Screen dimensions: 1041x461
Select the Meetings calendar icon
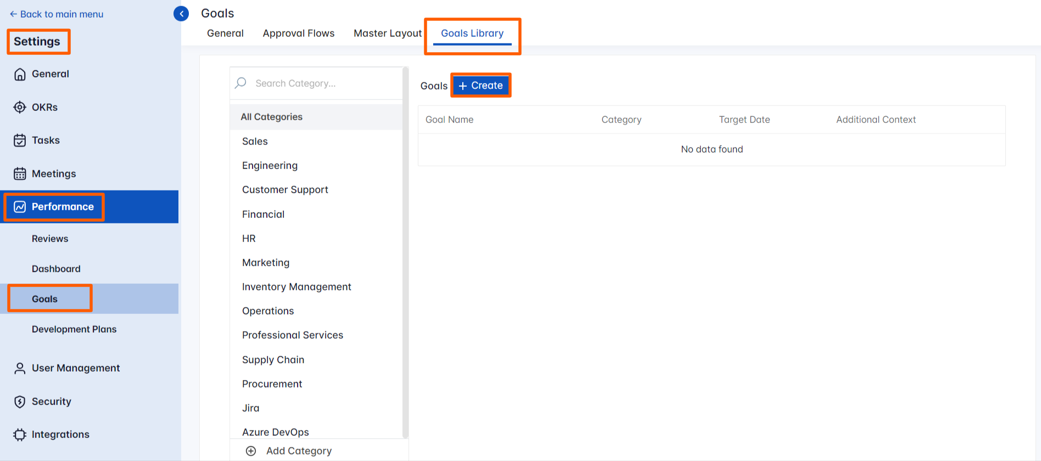[x=20, y=174]
